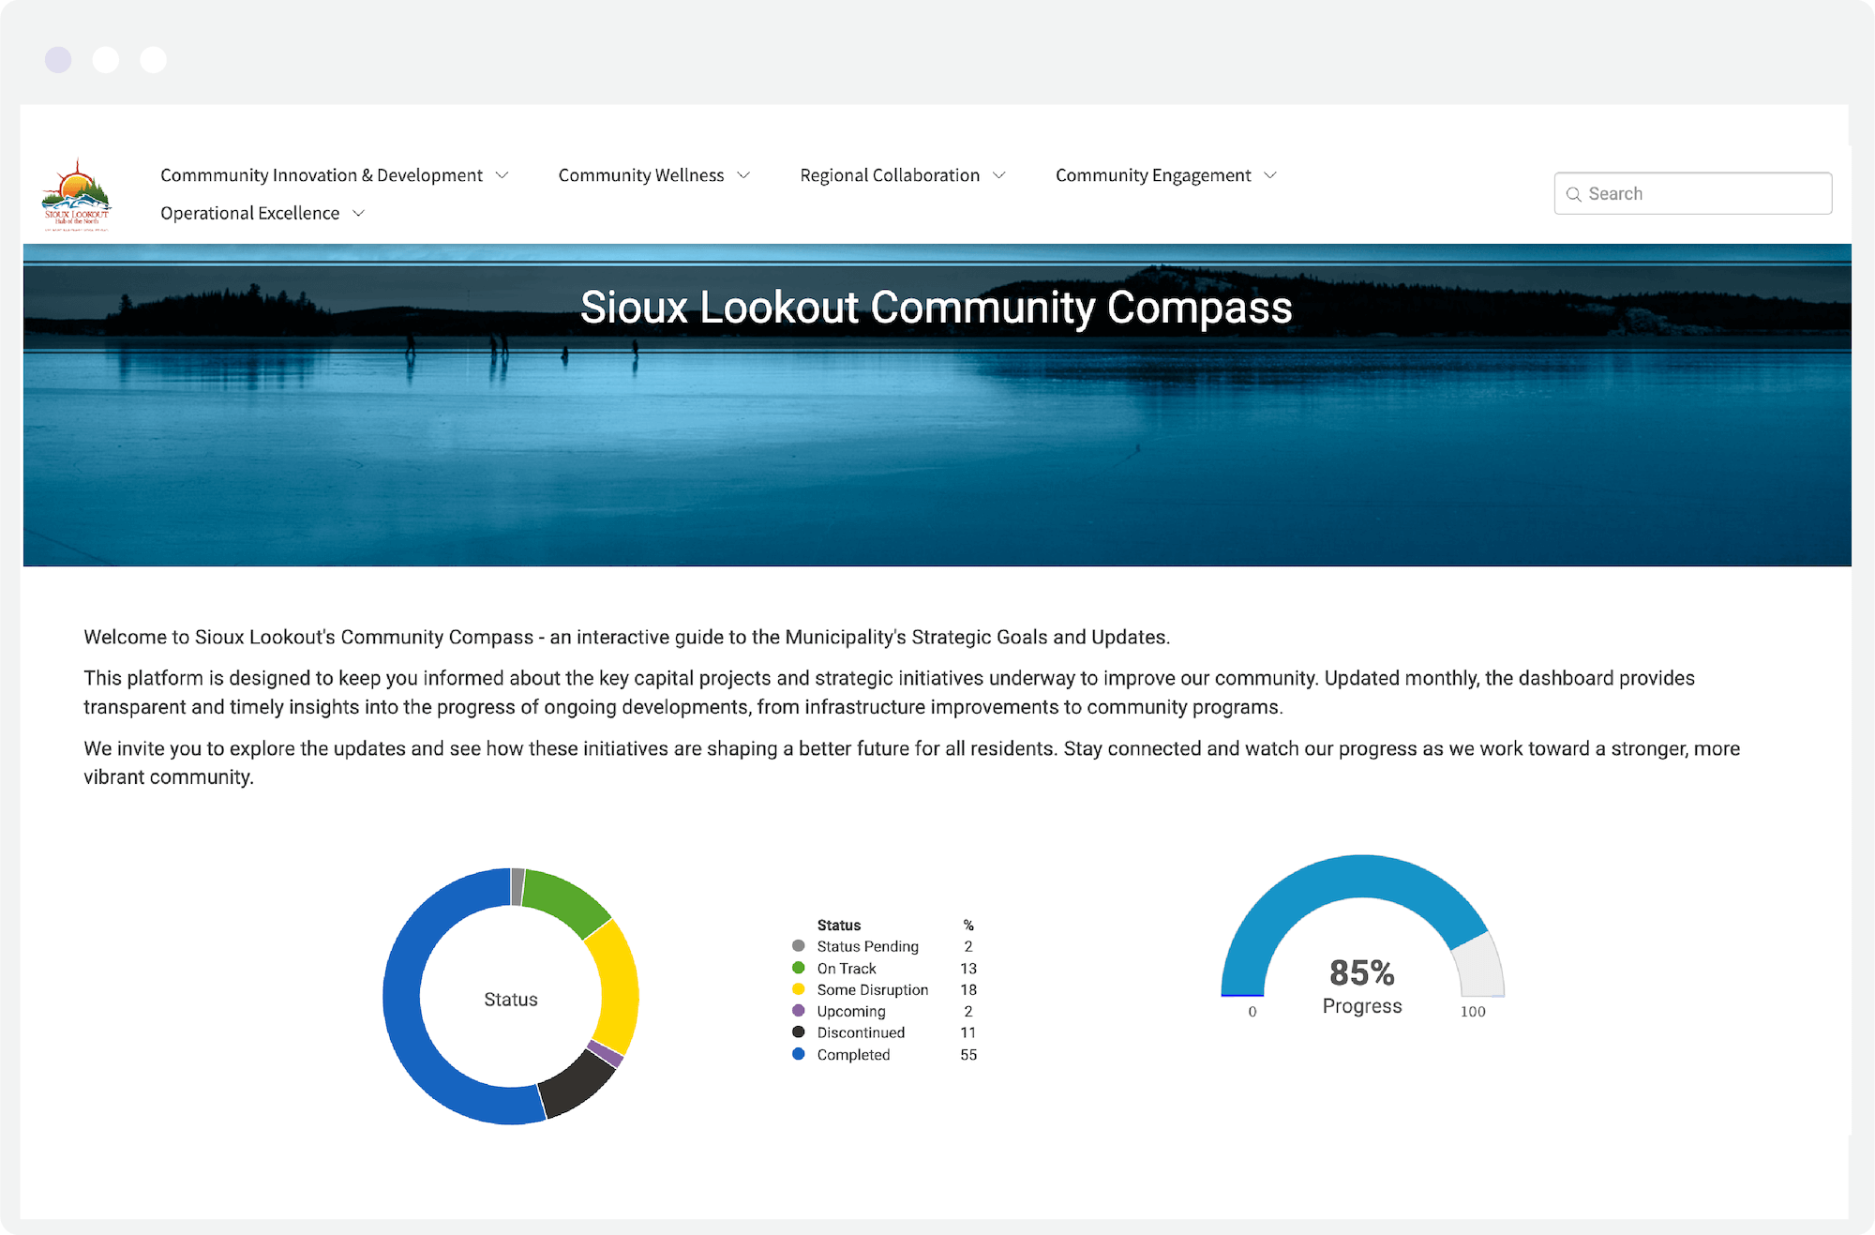1875x1235 pixels.
Task: Click the Status label in the donut center
Action: point(510,999)
